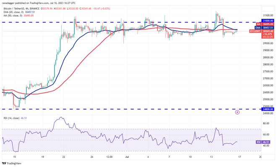Click the Jul date marker on time axis
This screenshot has height=167, width=277.
(x=127, y=157)
